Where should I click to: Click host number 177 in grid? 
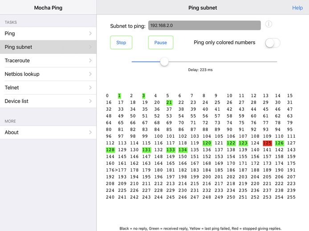[x=122, y=170]
